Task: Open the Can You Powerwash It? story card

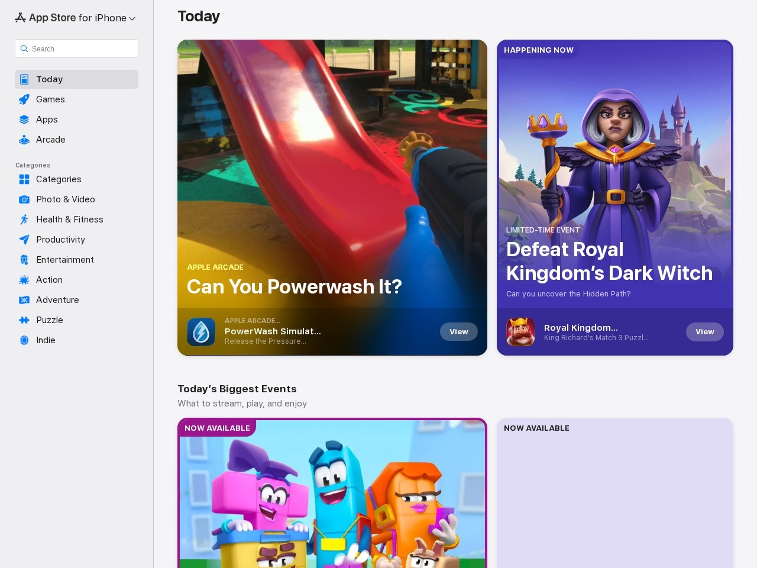Action: point(332,177)
